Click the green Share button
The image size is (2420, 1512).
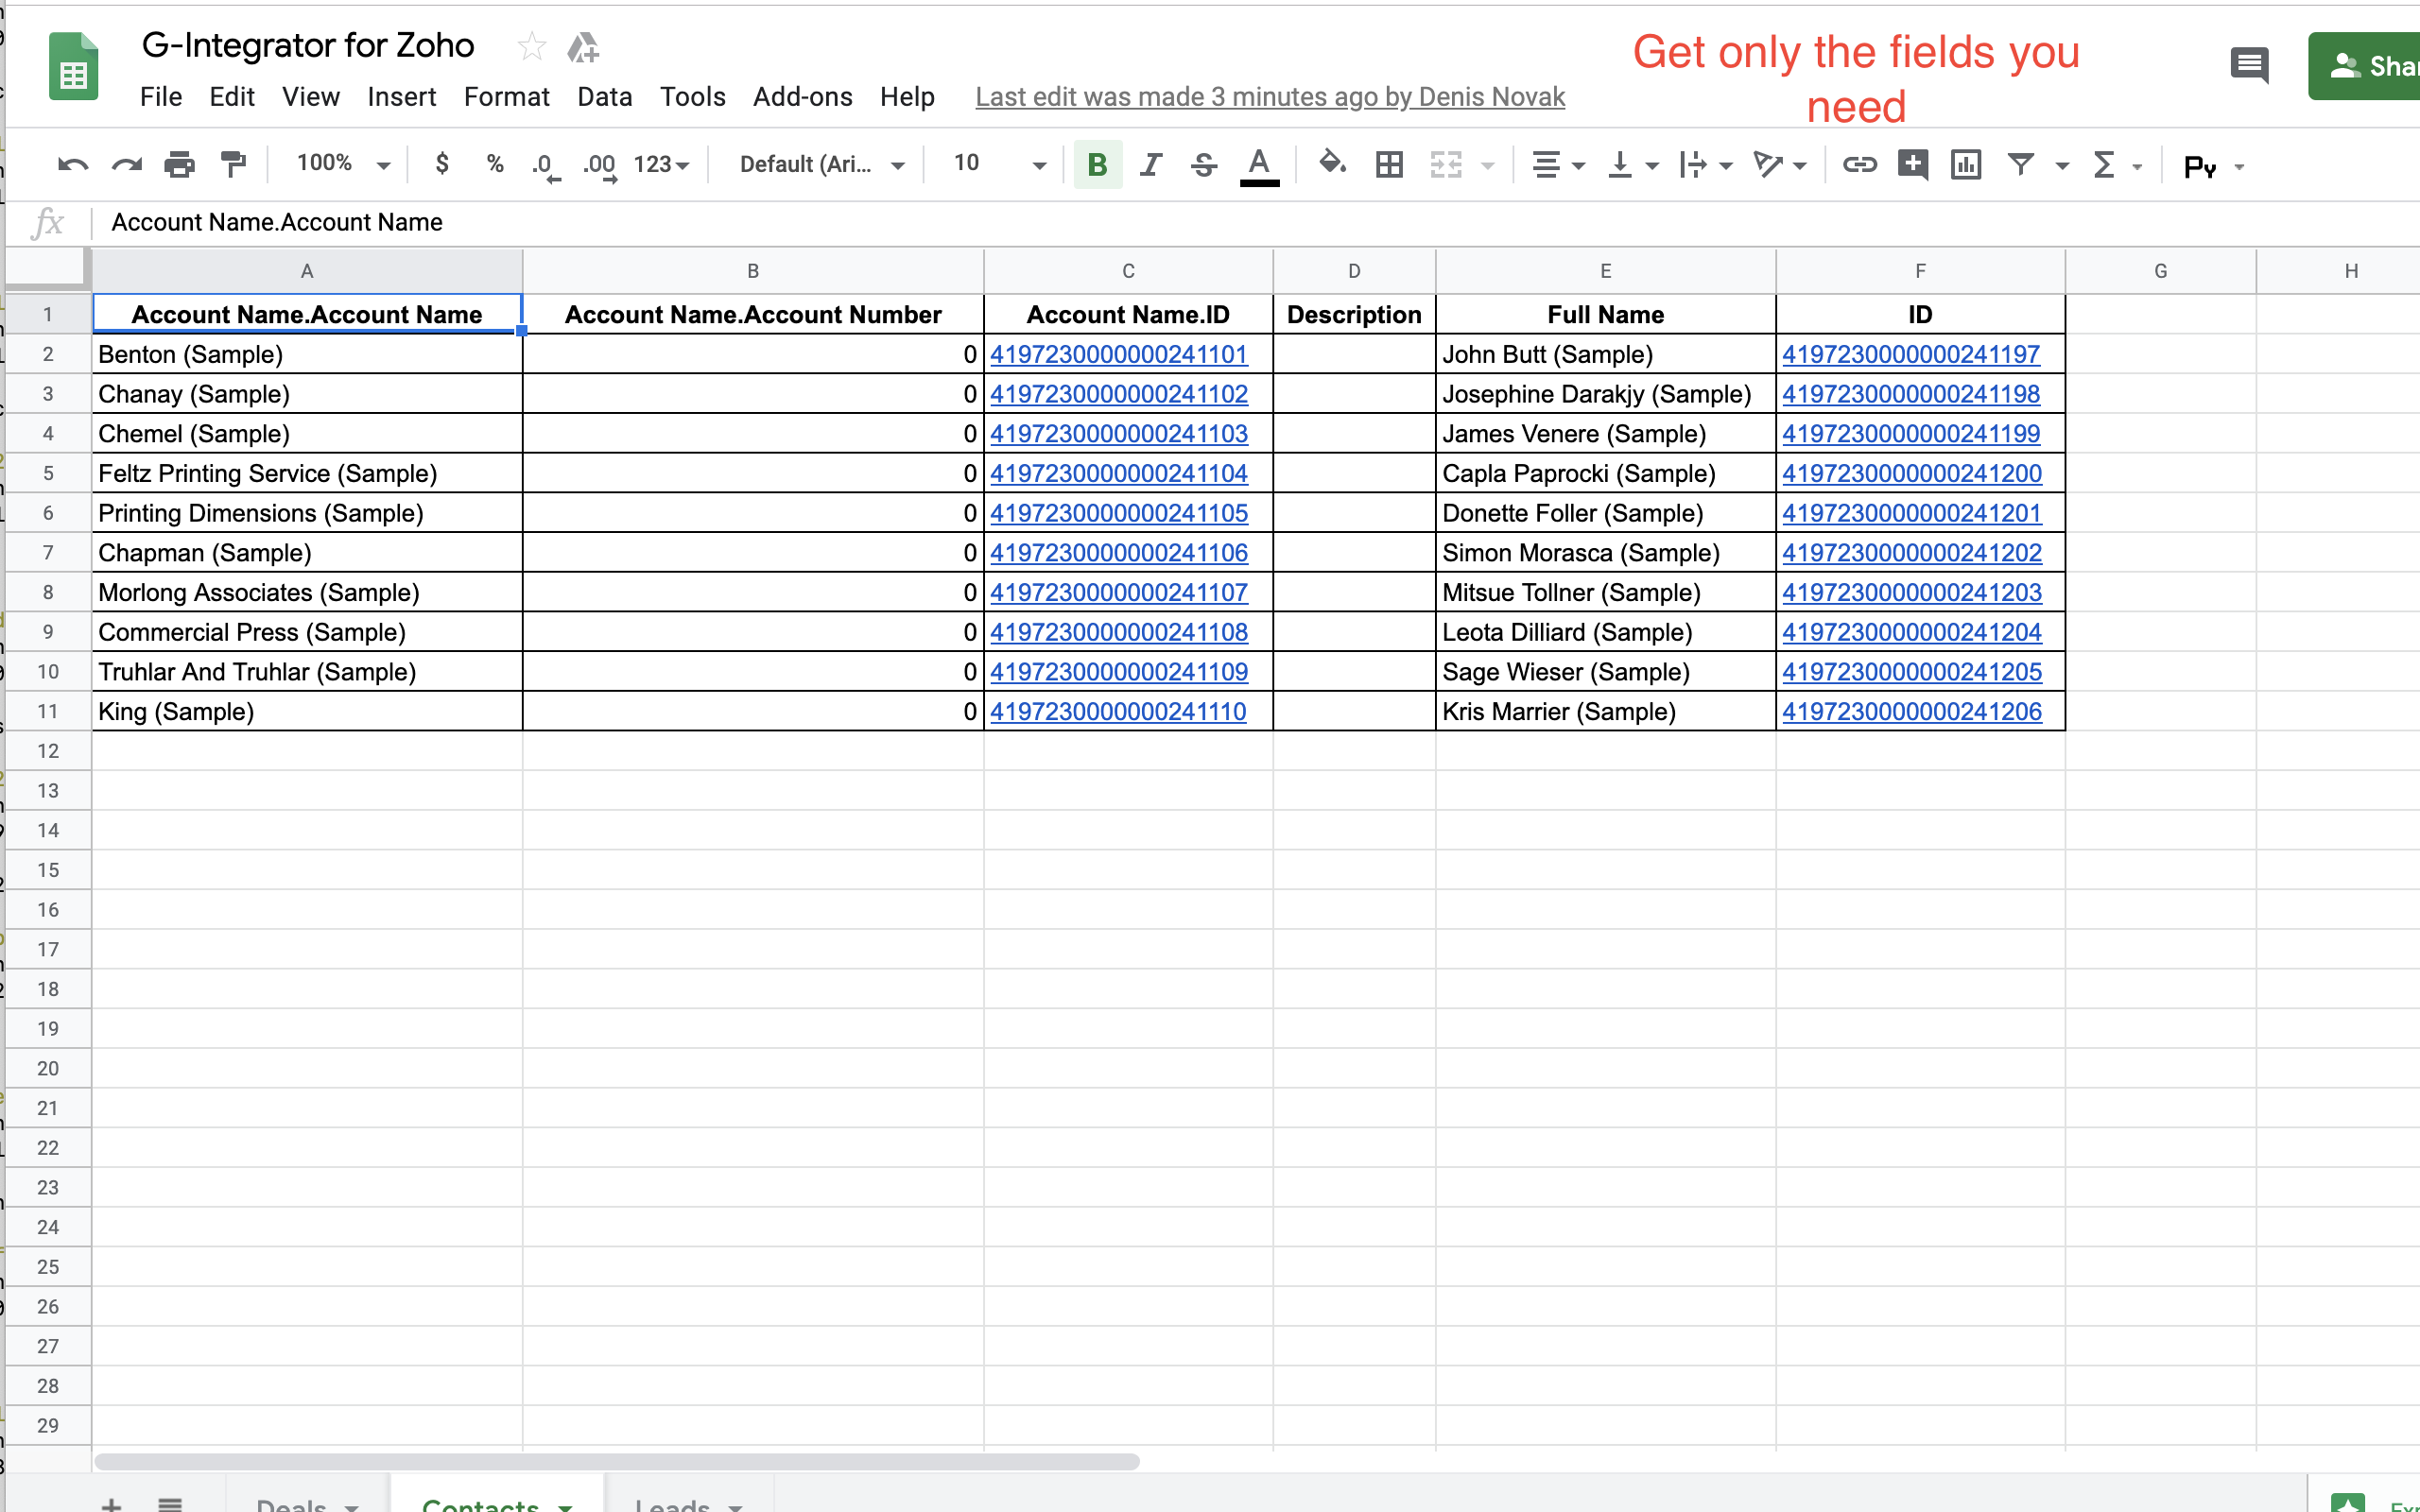[2365, 66]
